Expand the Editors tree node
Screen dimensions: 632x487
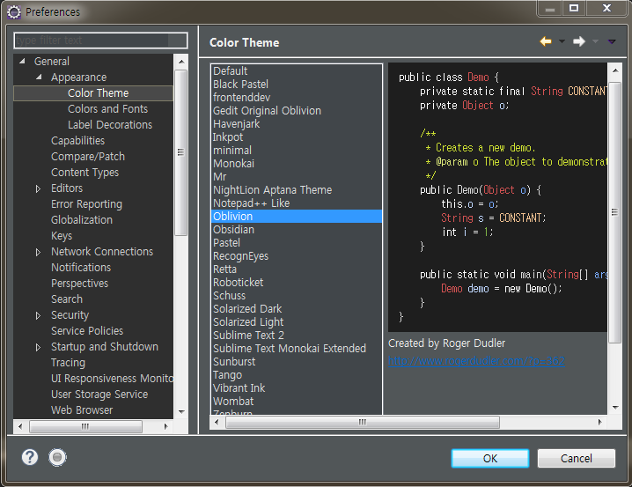coord(38,188)
